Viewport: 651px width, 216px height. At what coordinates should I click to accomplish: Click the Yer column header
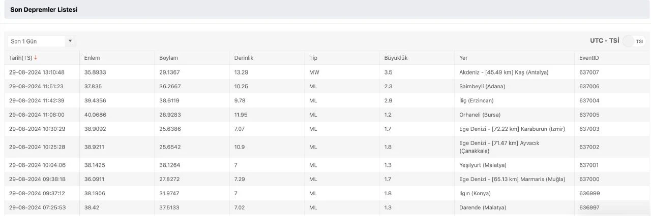click(463, 58)
